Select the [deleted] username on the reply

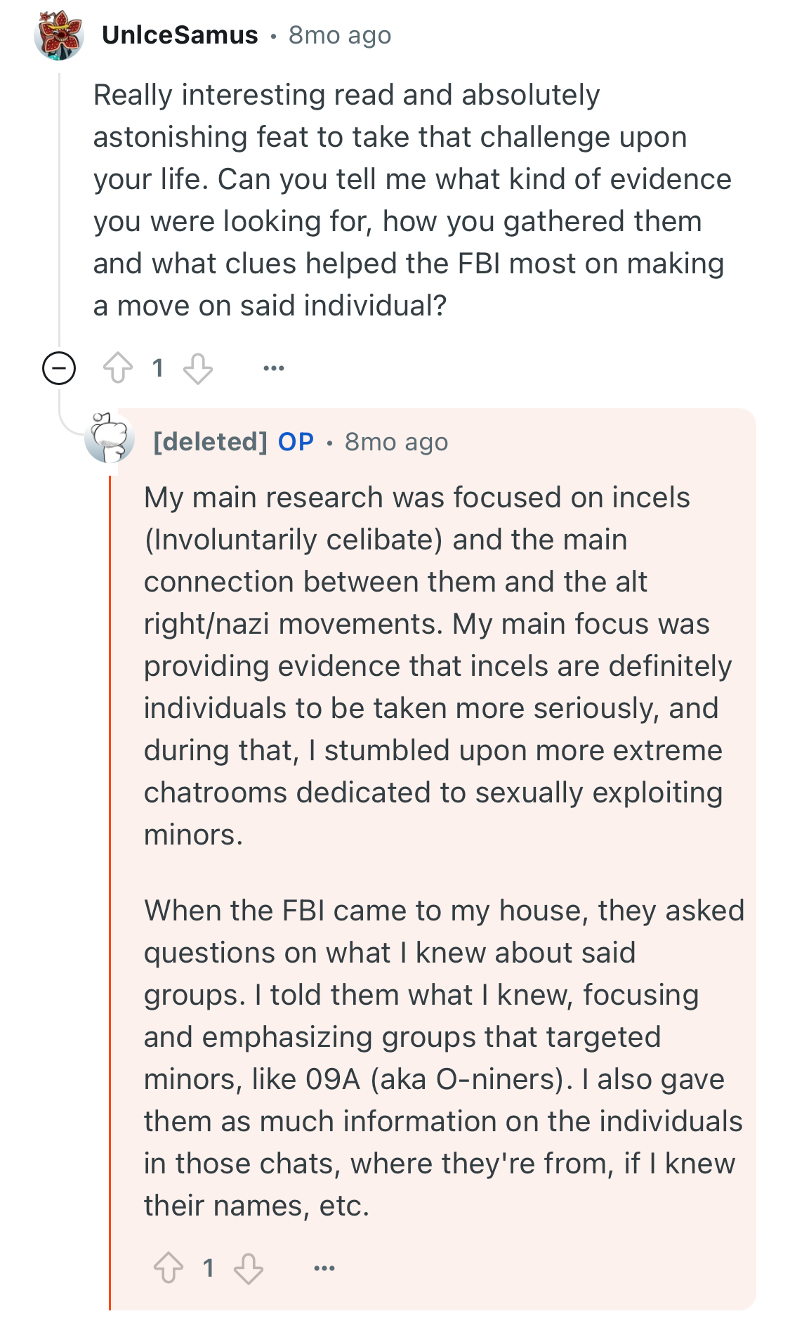pos(211,442)
